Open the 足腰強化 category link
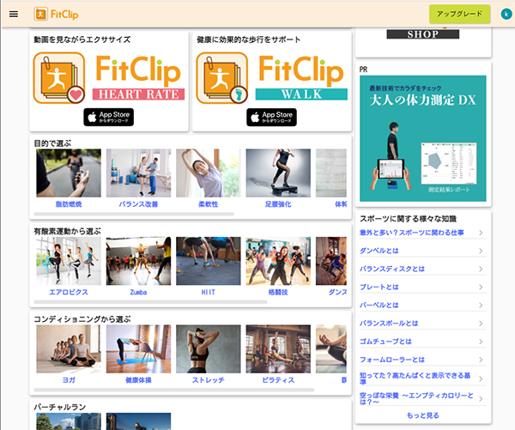 coord(278,204)
